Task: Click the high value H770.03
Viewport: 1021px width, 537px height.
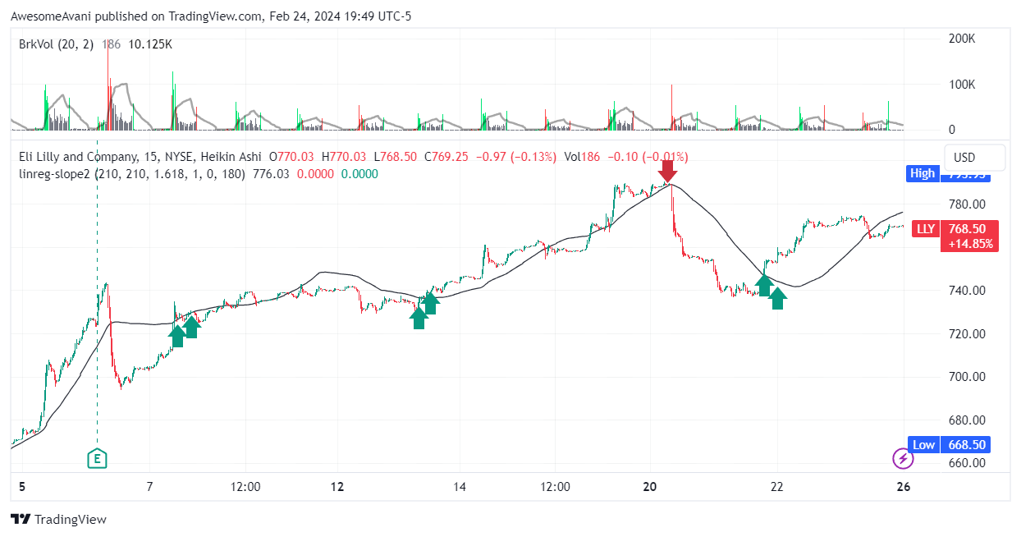Action: [x=344, y=156]
